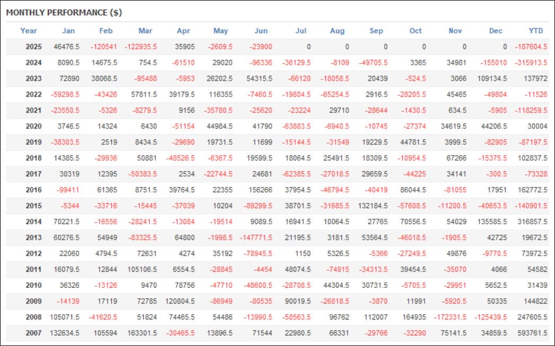
Task: Click 2019 Oct value 44781.5
Action: click(413, 142)
